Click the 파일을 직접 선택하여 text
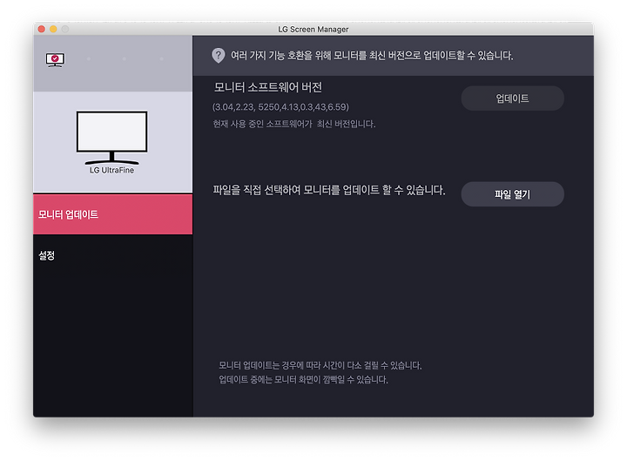Screen dimensions: 627x461 point(328,190)
